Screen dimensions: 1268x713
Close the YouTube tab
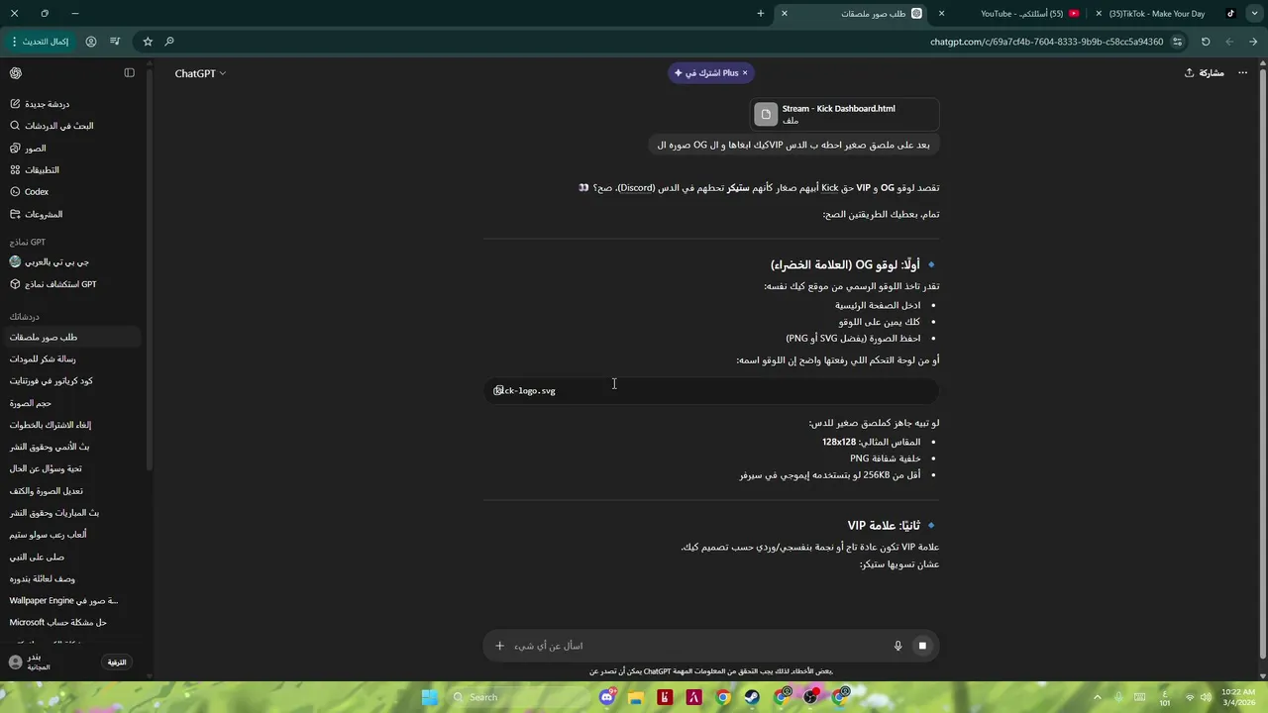coord(941,14)
